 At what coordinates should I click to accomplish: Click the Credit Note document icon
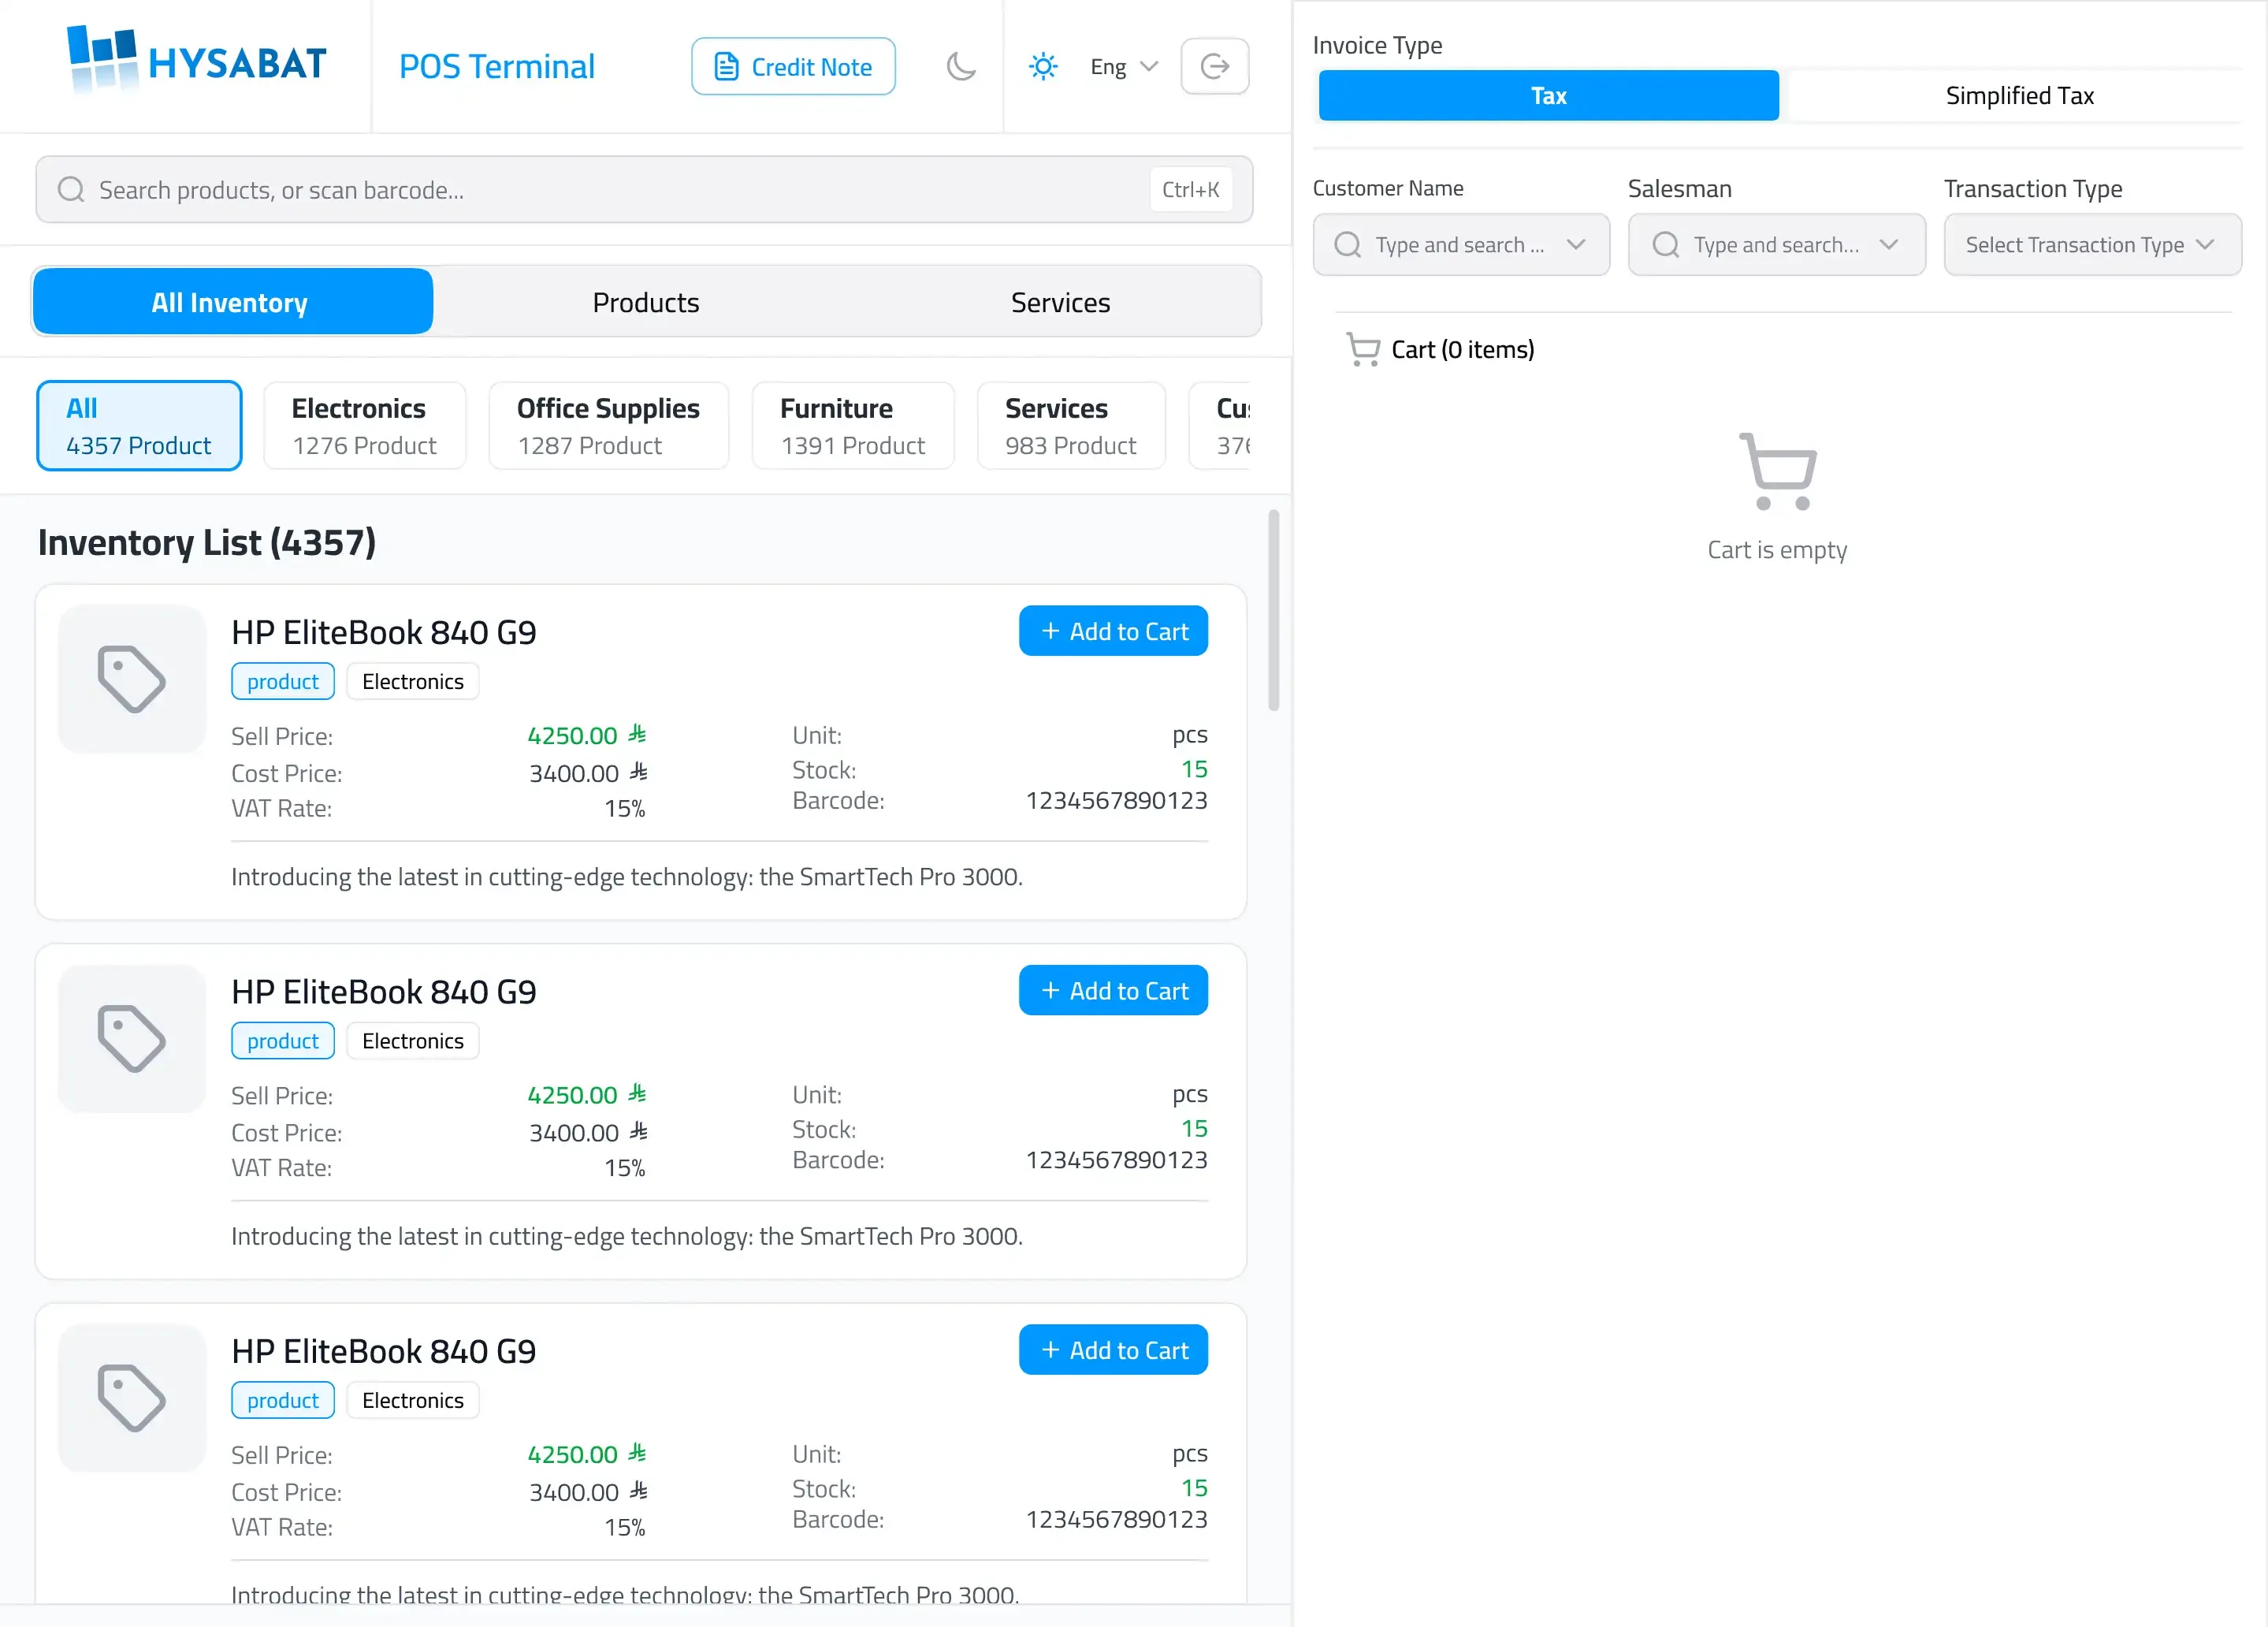coord(727,67)
